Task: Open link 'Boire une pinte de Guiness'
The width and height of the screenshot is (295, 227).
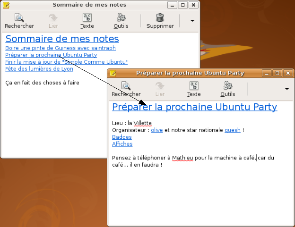Action: (x=61, y=48)
